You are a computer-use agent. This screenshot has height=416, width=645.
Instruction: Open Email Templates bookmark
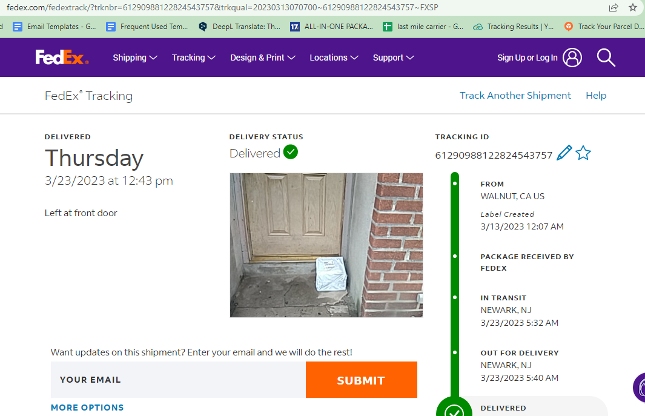(55, 27)
